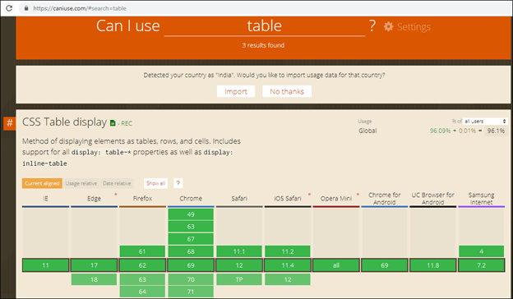Click the IE column header
Viewport: 513px width, 299px height.
click(x=45, y=198)
